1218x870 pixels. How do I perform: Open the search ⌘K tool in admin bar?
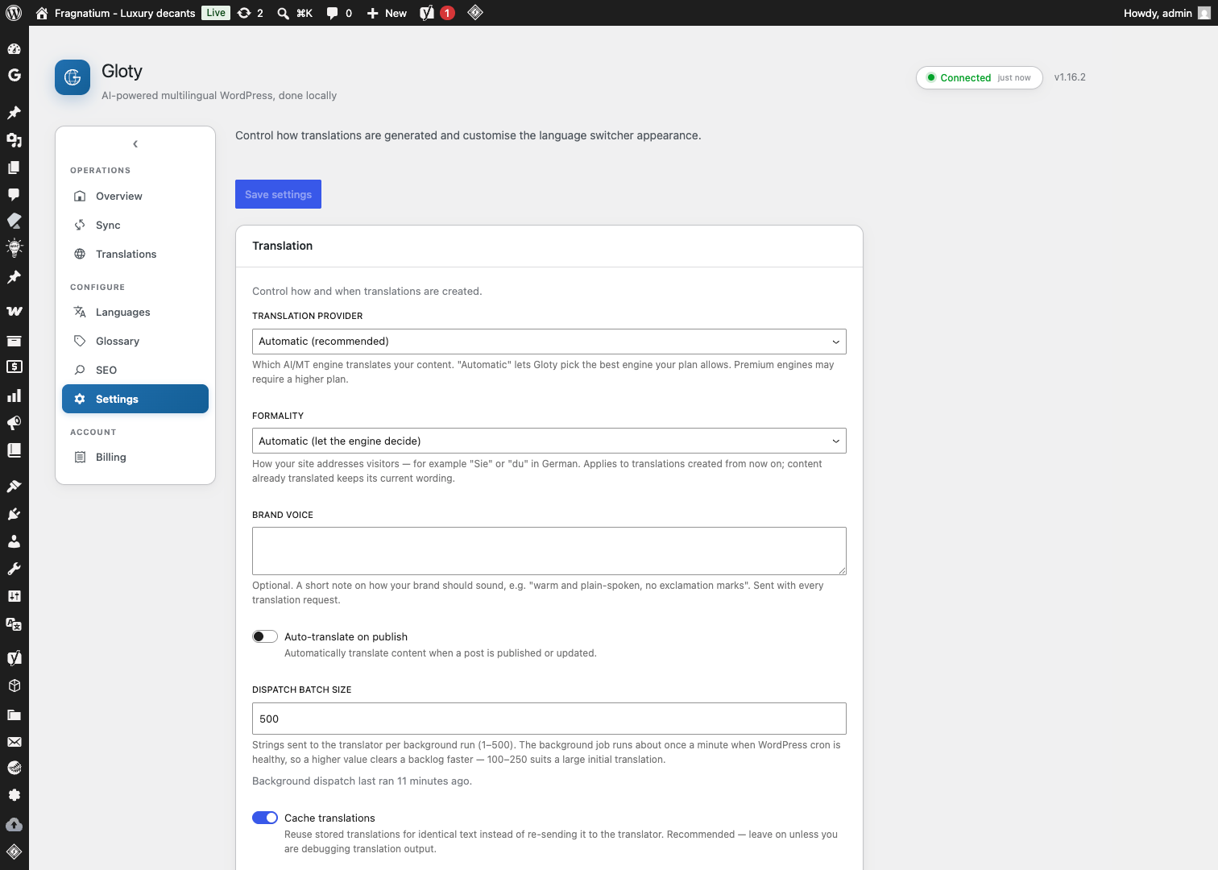295,13
